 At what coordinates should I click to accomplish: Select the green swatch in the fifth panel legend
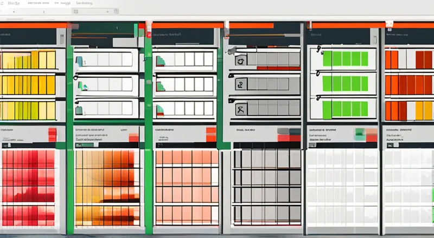point(358,133)
